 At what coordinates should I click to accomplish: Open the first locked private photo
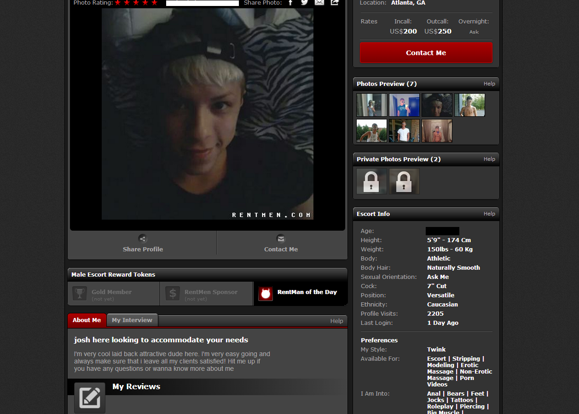(371, 181)
